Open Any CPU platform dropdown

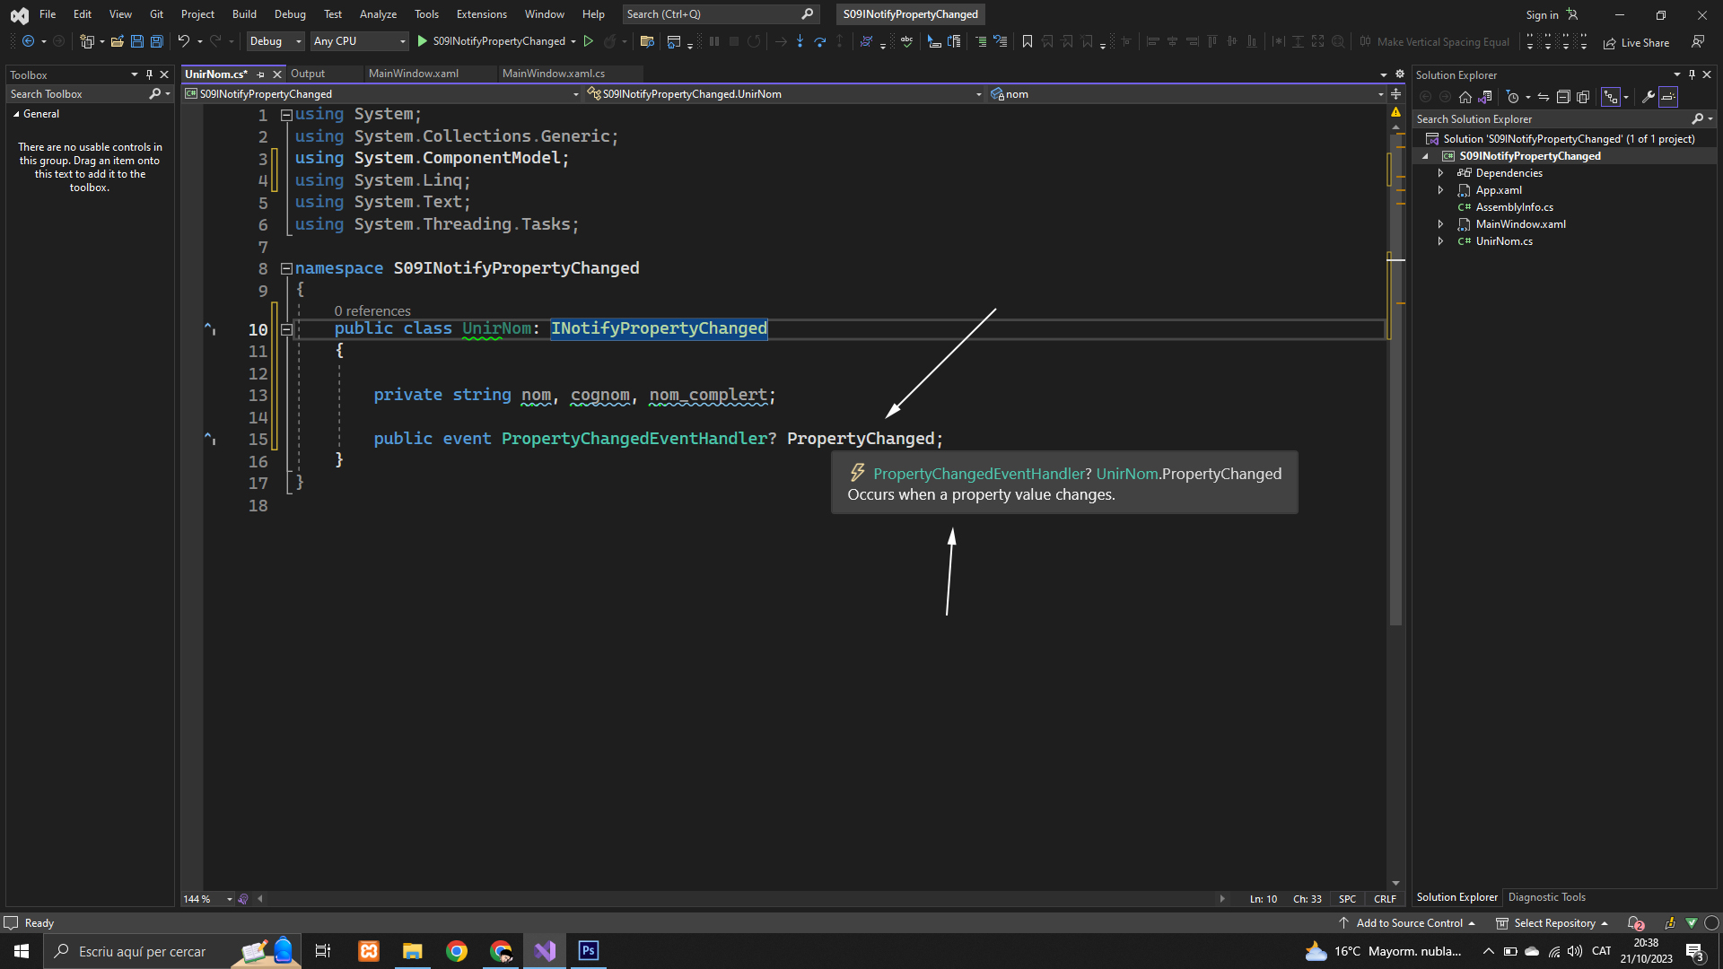[359, 41]
